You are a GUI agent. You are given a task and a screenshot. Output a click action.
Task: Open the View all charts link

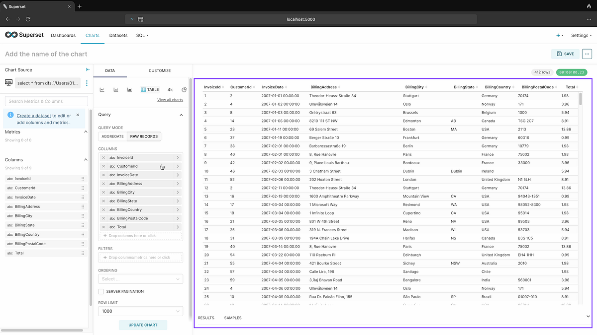[170, 100]
